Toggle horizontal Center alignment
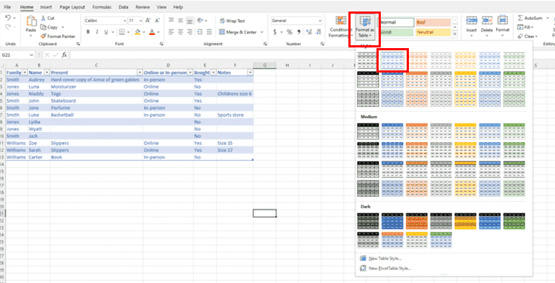Viewport: 555px width, 283px height. 181,32
